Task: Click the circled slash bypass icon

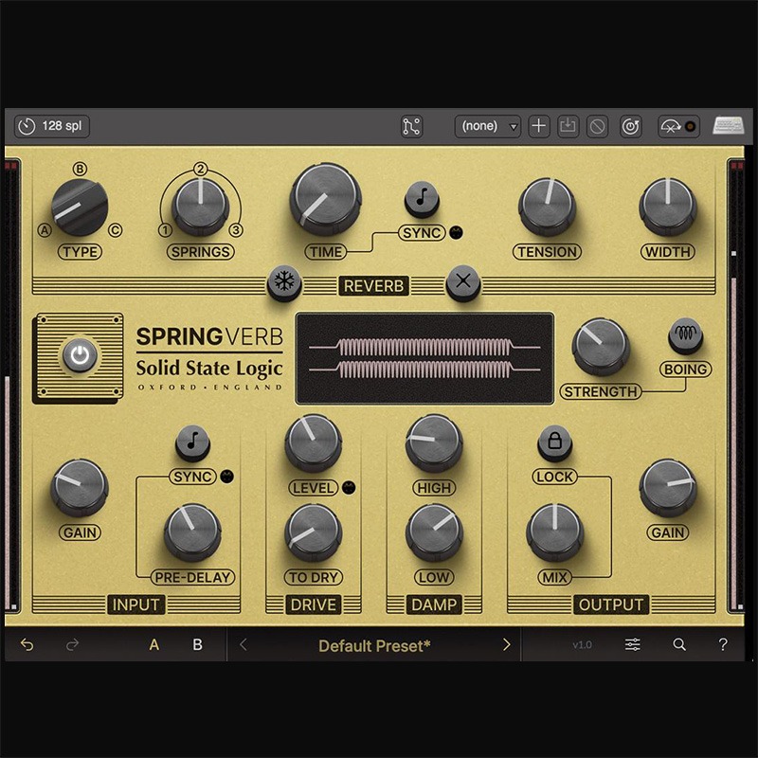Action: coord(598,127)
